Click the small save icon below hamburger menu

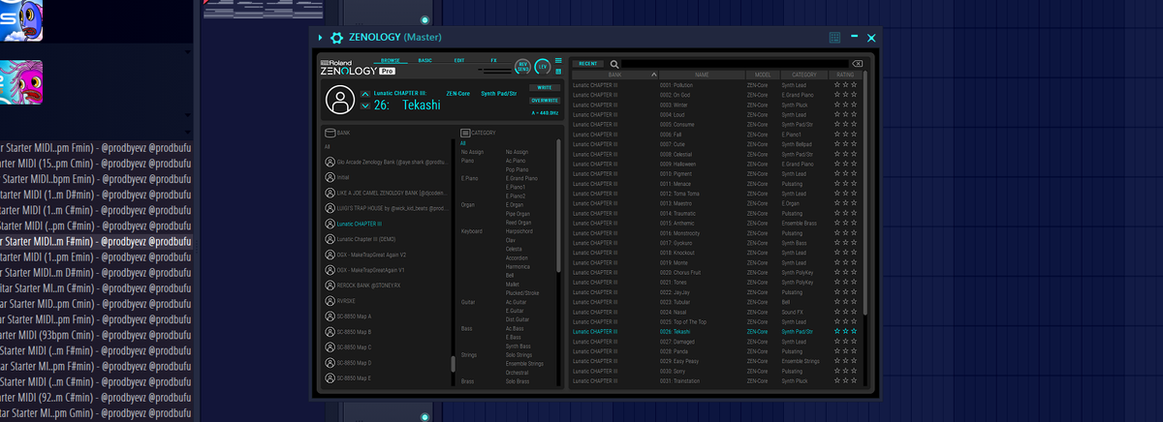pos(558,72)
